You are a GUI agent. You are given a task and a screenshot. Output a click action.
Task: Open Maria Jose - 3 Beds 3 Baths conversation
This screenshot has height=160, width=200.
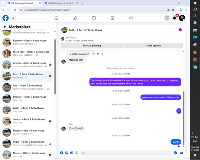point(27,54)
